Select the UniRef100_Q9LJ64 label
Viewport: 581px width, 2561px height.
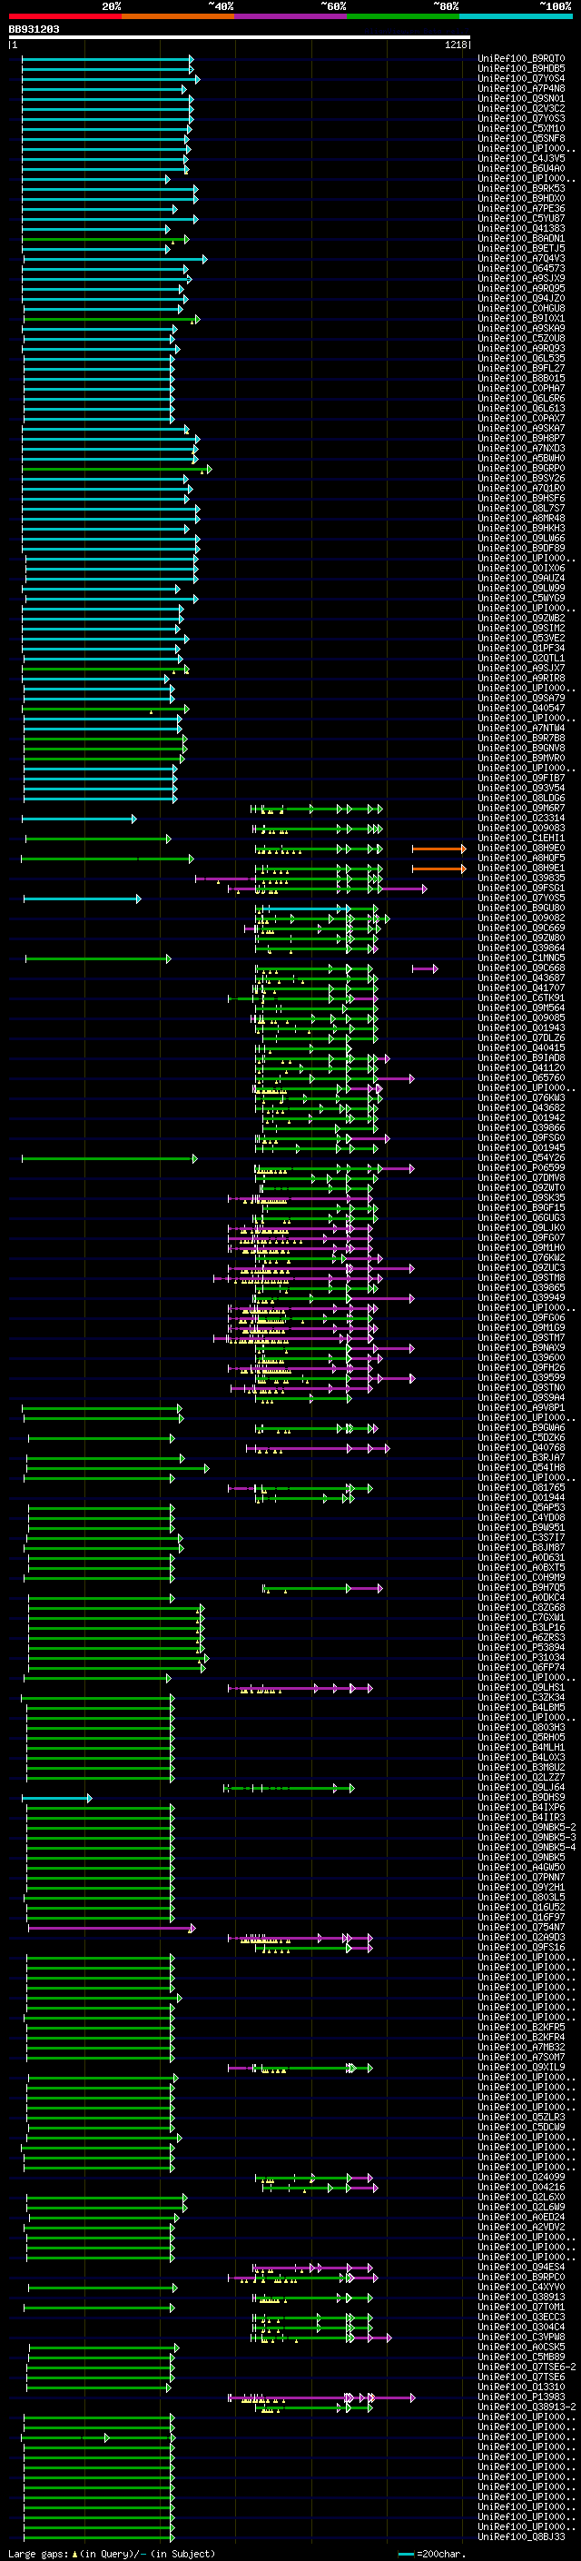521,1788
